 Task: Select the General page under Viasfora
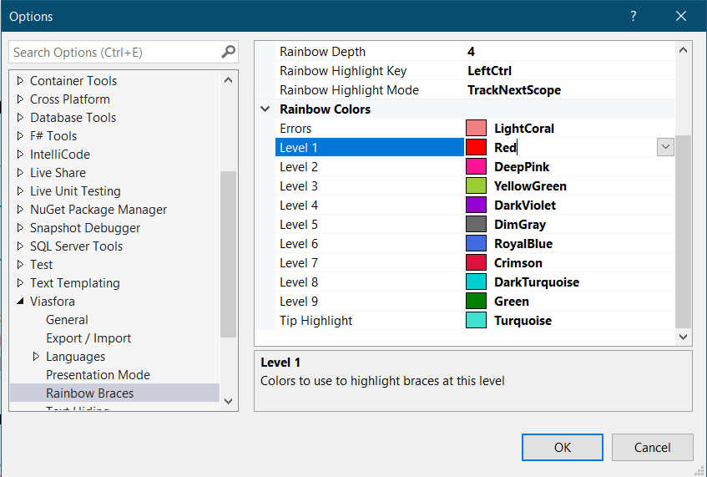pyautogui.click(x=67, y=320)
